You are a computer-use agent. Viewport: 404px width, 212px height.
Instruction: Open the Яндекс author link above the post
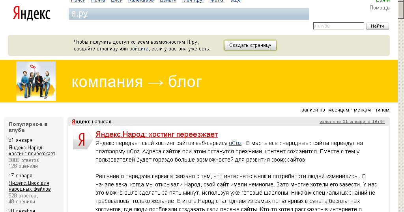pos(81,122)
